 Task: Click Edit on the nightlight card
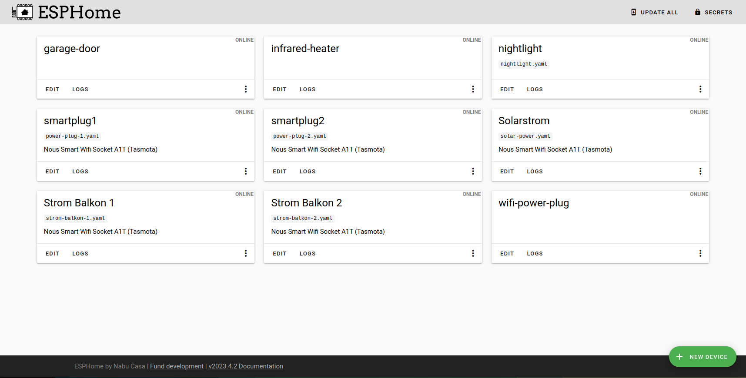[507, 90]
